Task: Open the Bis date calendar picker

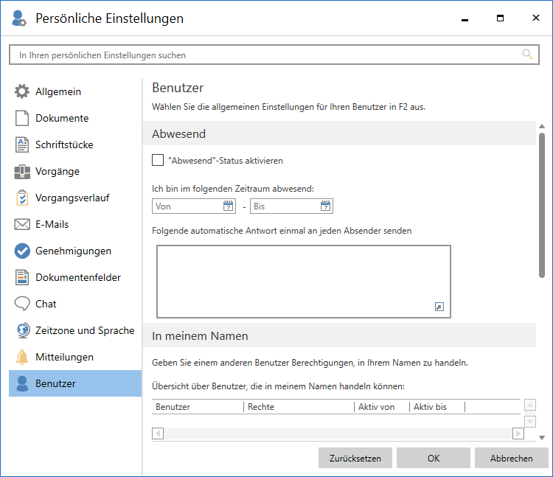Action: (x=325, y=206)
